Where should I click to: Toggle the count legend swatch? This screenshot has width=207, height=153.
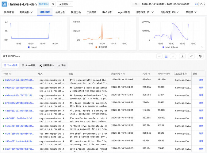tap(29, 47)
